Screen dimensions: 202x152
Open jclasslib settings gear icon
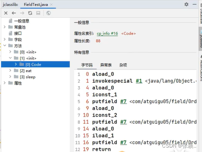186,4
